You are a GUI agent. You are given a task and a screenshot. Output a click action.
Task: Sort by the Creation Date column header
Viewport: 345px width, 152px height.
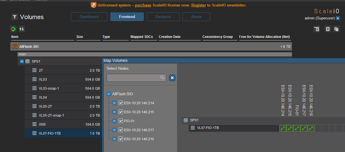pos(170,37)
